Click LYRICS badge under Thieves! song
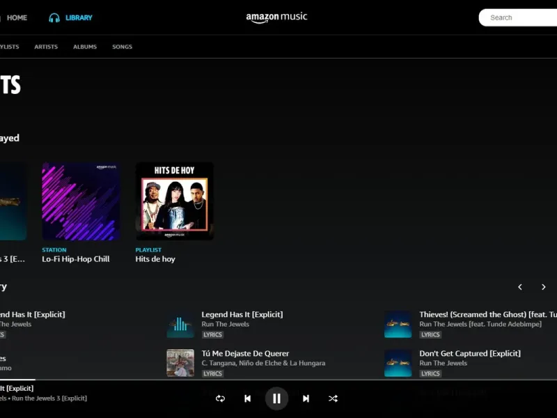 (430, 334)
